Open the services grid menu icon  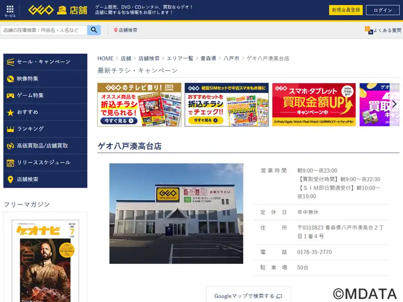[x=10, y=9]
